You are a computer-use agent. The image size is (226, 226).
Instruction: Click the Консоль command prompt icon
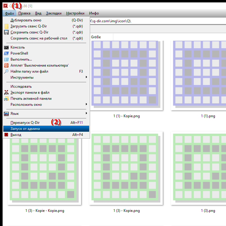coord(6,47)
